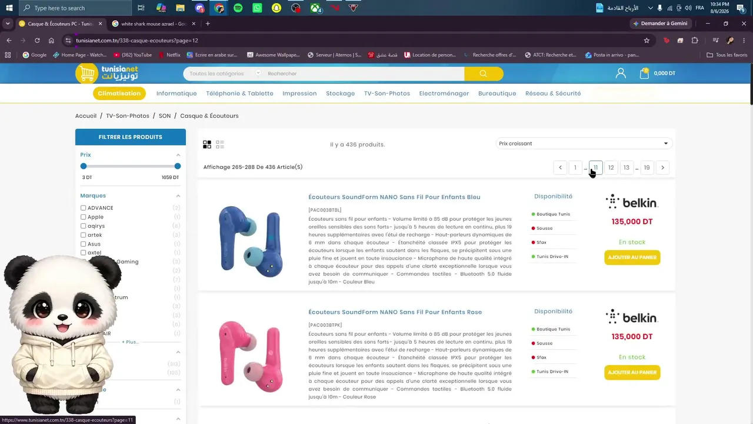Check the axtel brand filter
753x424 pixels.
tap(84, 253)
